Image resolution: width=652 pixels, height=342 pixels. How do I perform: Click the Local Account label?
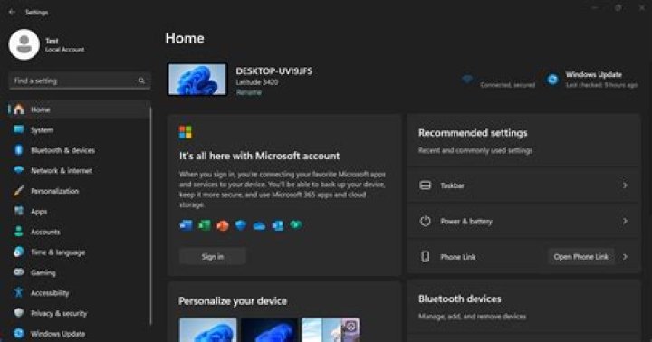[x=64, y=50]
